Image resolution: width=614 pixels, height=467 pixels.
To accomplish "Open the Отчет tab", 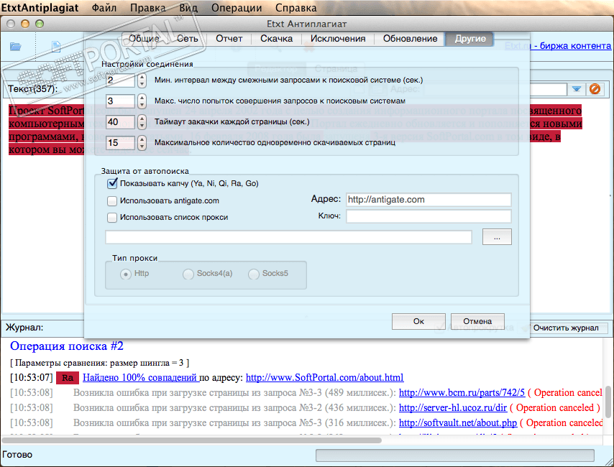I will click(229, 39).
